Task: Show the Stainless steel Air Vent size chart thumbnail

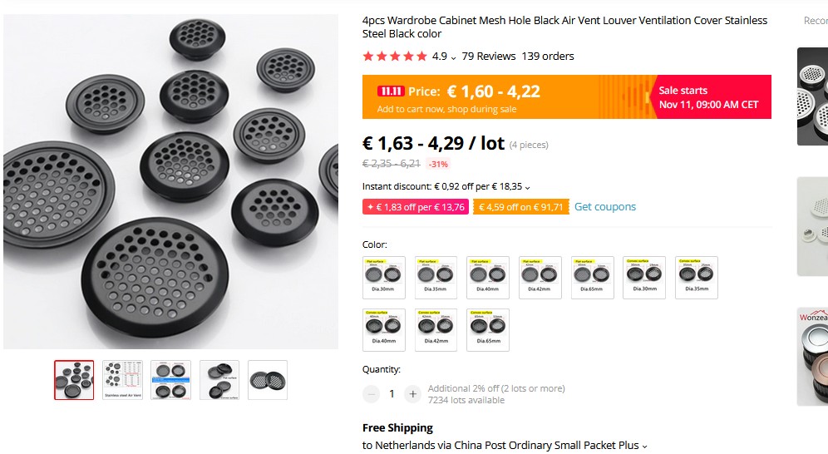Action: [x=123, y=380]
